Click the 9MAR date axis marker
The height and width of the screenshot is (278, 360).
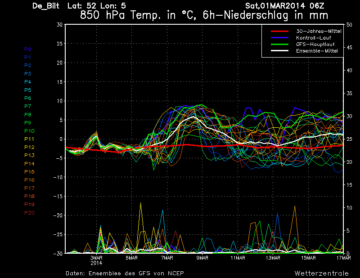tap(202, 258)
